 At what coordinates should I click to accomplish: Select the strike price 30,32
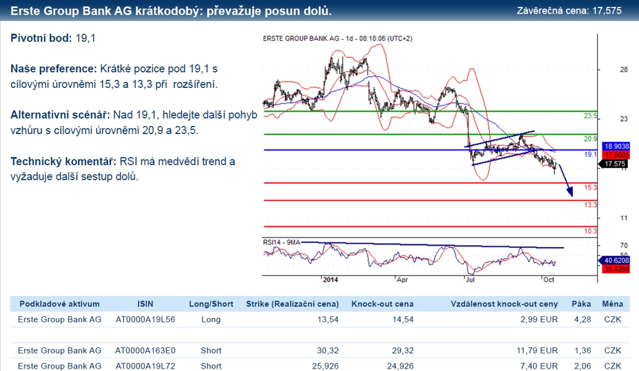(328, 350)
